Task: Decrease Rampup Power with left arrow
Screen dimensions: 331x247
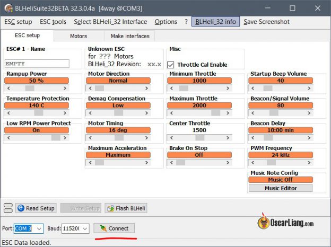Action: coord(8,88)
